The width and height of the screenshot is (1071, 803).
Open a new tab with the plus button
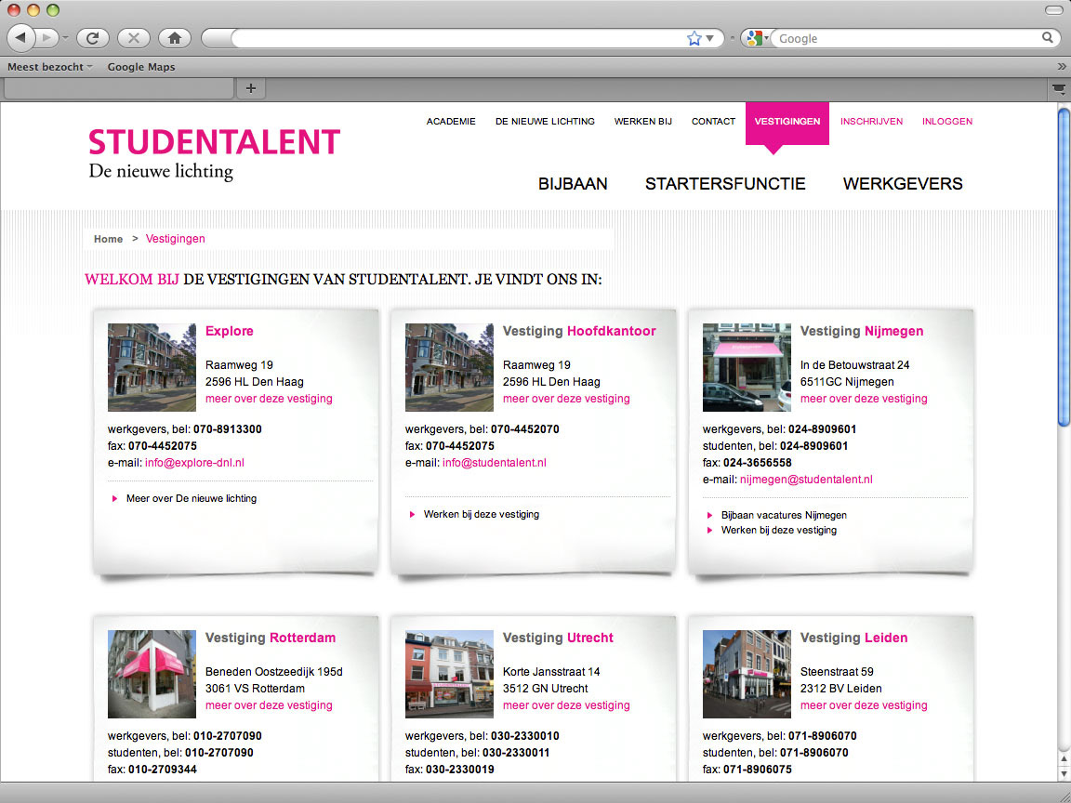pos(250,87)
